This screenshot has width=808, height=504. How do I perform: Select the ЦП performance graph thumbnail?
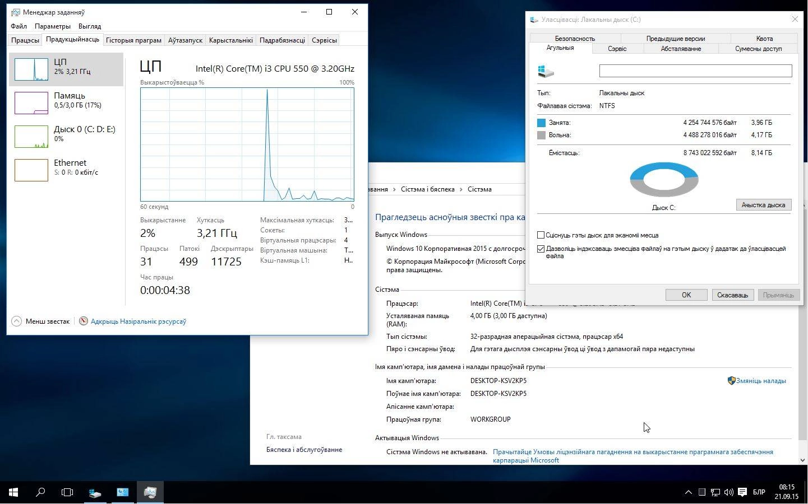(31, 69)
